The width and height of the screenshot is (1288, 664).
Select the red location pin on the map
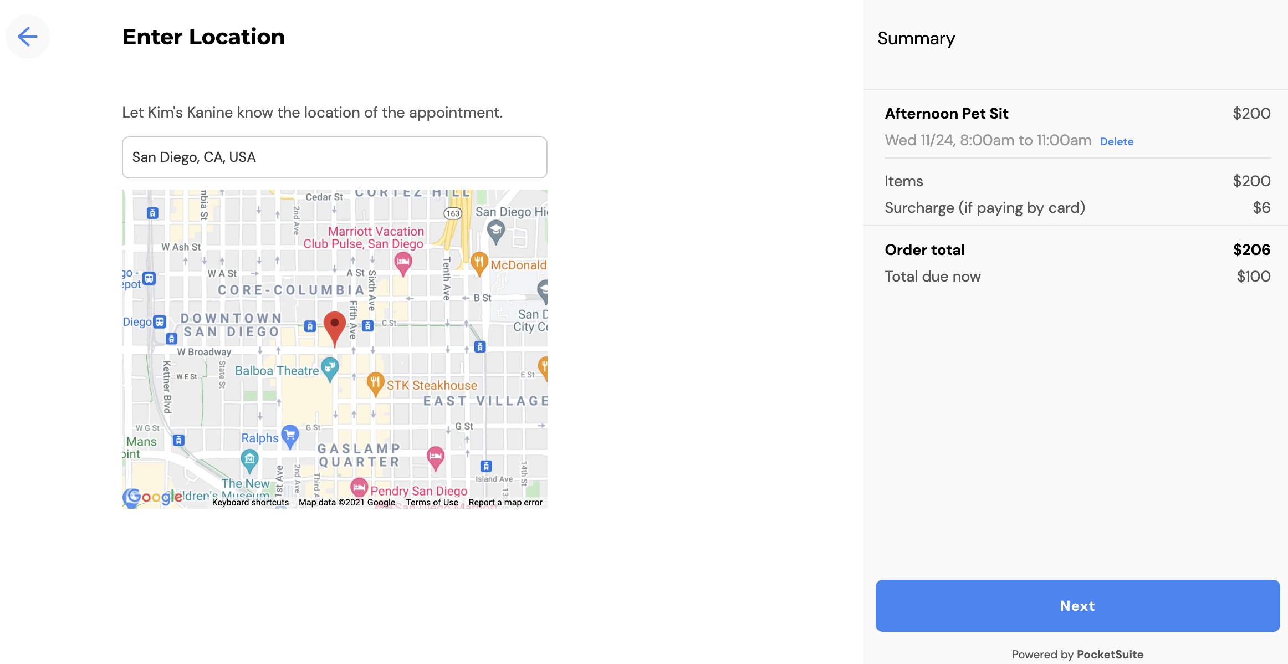pyautogui.click(x=335, y=324)
